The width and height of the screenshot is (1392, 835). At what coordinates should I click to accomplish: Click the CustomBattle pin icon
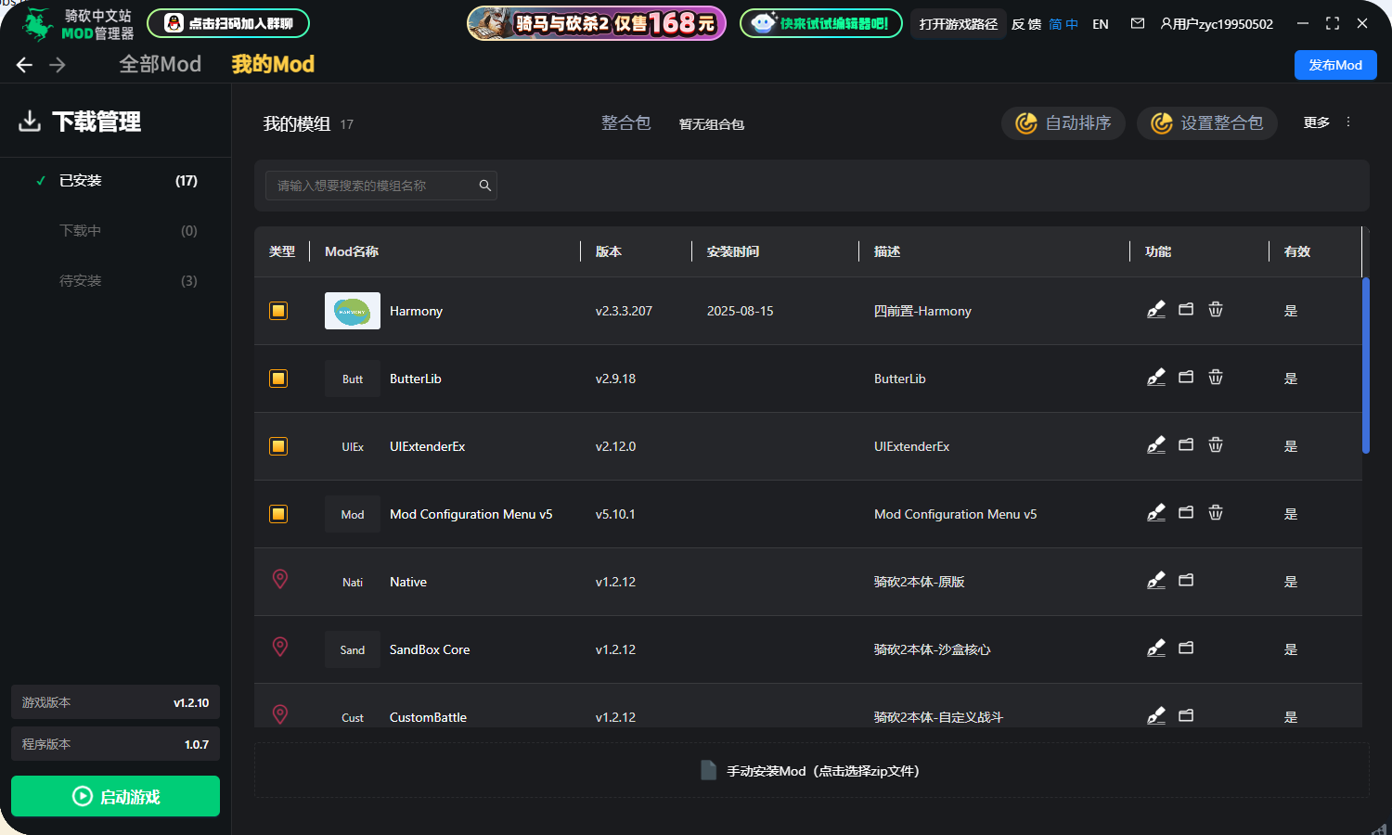click(x=280, y=714)
